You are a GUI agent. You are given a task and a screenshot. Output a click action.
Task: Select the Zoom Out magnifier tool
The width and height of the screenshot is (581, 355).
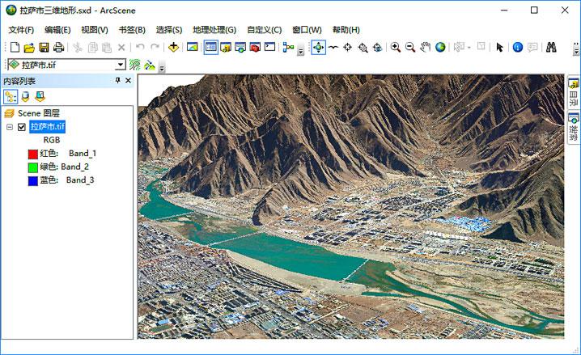pyautogui.click(x=410, y=48)
